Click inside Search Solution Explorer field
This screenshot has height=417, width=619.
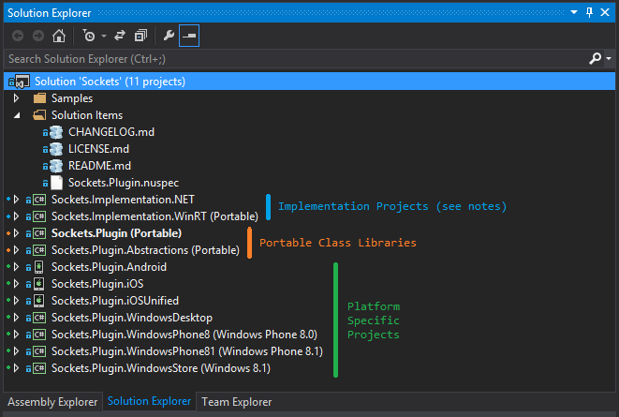(296, 59)
